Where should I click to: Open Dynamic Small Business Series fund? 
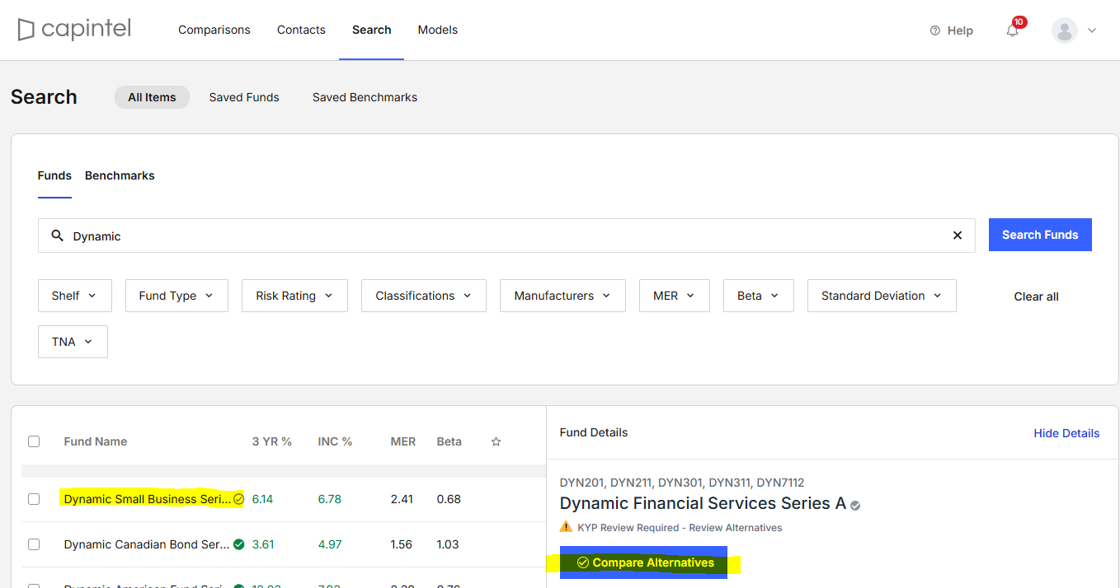pos(148,499)
